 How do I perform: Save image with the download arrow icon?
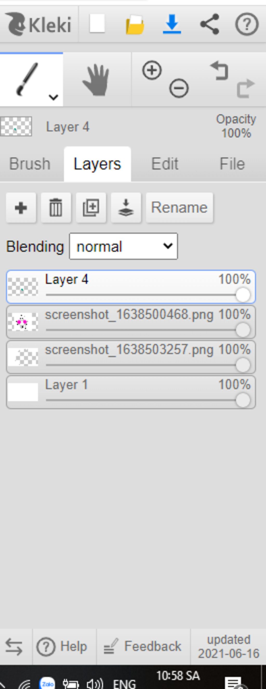click(172, 24)
